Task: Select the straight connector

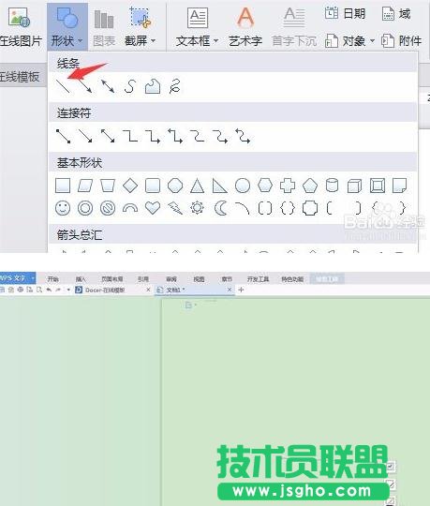Action: pos(63,136)
